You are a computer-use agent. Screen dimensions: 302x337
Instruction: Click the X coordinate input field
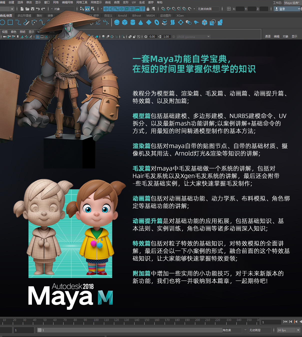point(240,9)
